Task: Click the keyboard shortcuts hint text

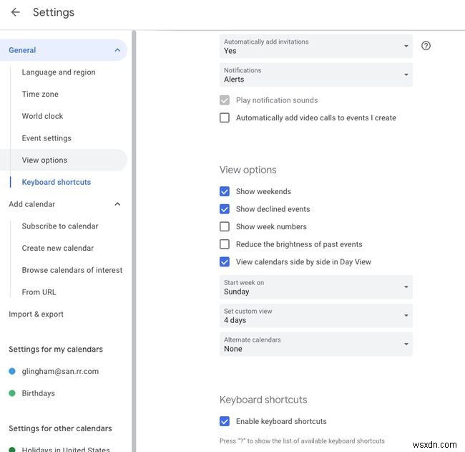Action: pyautogui.click(x=302, y=441)
